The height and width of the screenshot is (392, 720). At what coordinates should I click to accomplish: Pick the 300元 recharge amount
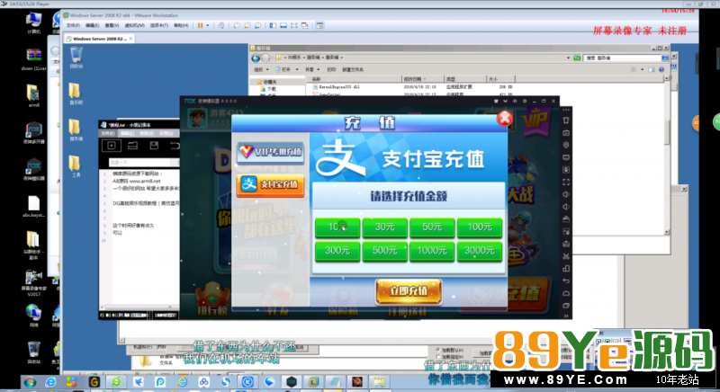337,251
